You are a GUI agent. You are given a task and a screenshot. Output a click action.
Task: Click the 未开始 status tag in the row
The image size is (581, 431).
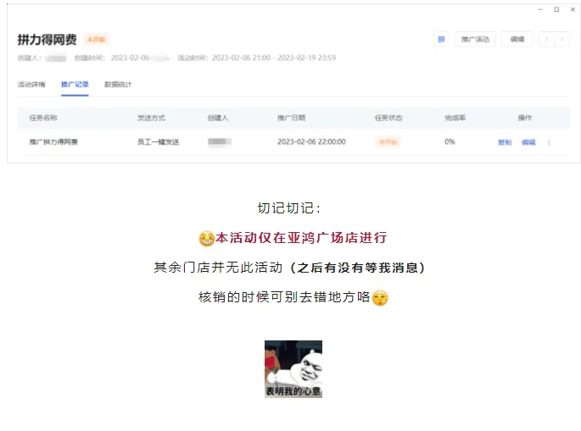[x=388, y=141]
